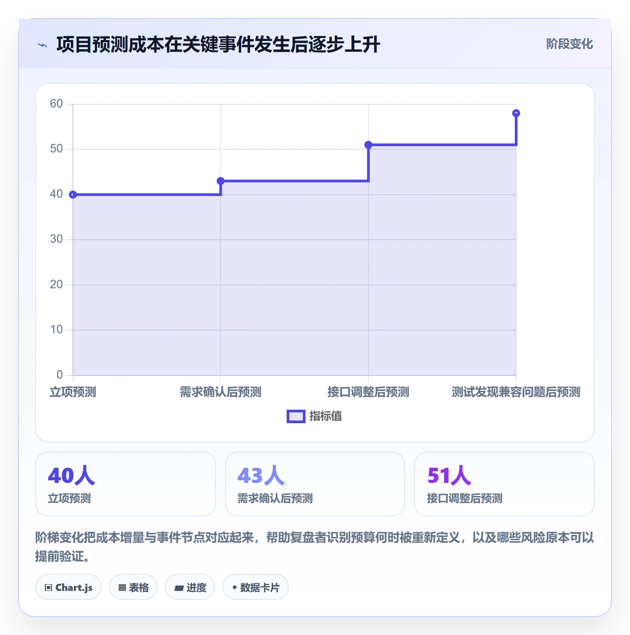The height and width of the screenshot is (635, 630).
Task: Click the lightning bolt icon beside the title
Action: pos(43,45)
